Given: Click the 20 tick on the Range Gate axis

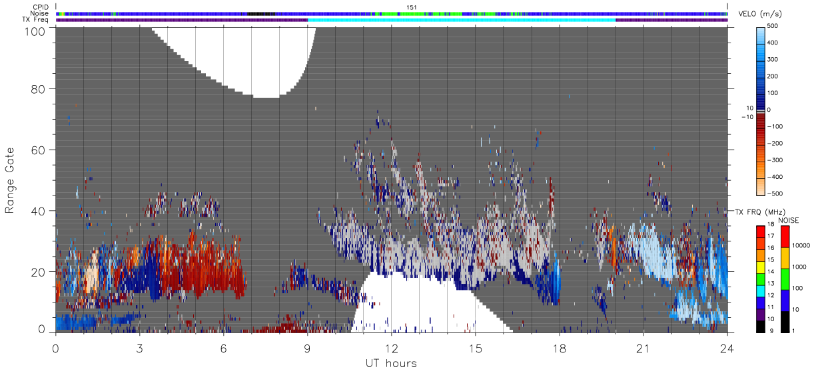Looking at the screenshot, I should [39, 272].
